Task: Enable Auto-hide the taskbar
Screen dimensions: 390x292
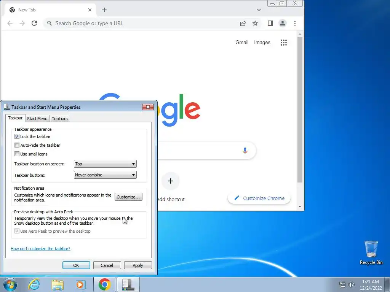Action: (x=17, y=145)
